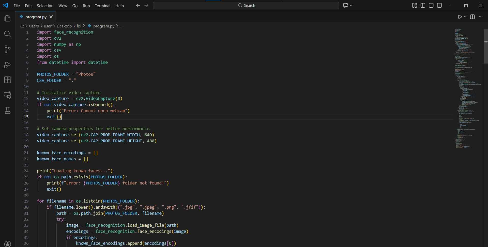This screenshot has width=488, height=247.
Task: Run the Python file with play button
Action: click(460, 17)
